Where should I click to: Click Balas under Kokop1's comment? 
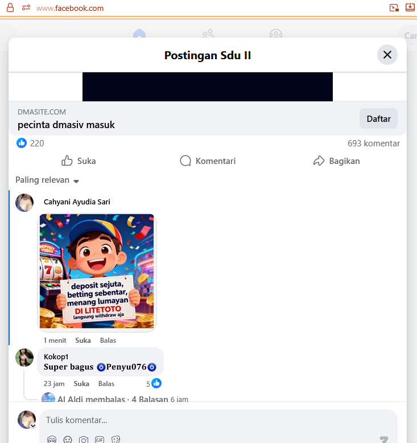106,384
